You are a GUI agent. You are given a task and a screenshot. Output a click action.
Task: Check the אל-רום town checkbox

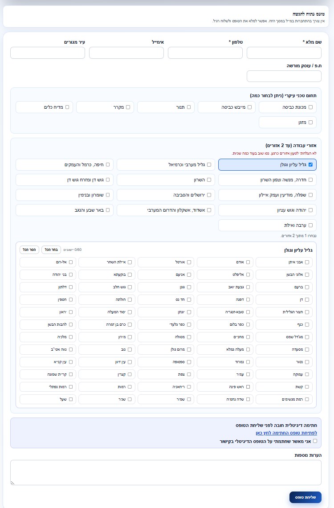70,262
